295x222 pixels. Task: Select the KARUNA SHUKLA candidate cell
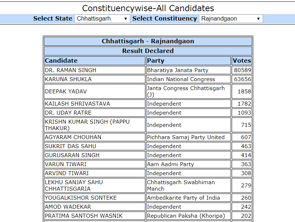click(95, 79)
